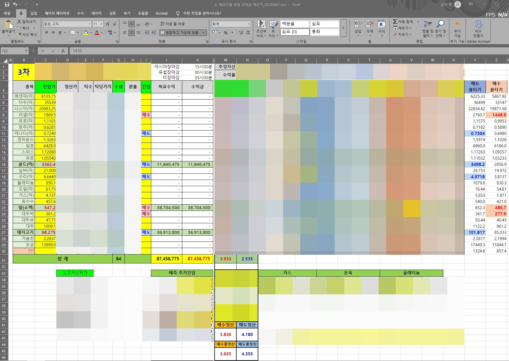The width and height of the screenshot is (509, 361).
Task: Open Find & Select magnifier icon
Action: click(x=440, y=24)
